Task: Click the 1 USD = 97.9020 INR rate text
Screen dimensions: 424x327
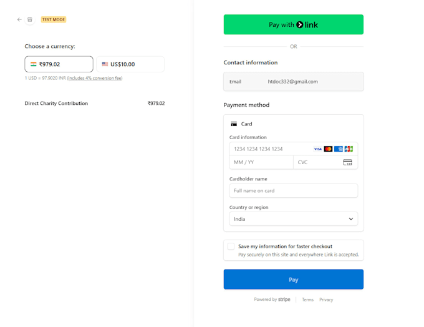Action: [x=46, y=78]
